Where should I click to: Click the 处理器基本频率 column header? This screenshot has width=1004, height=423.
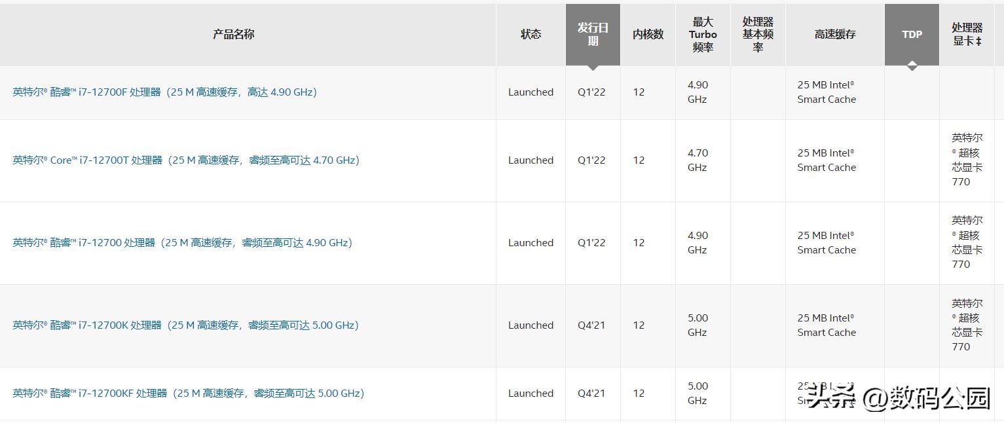click(758, 34)
